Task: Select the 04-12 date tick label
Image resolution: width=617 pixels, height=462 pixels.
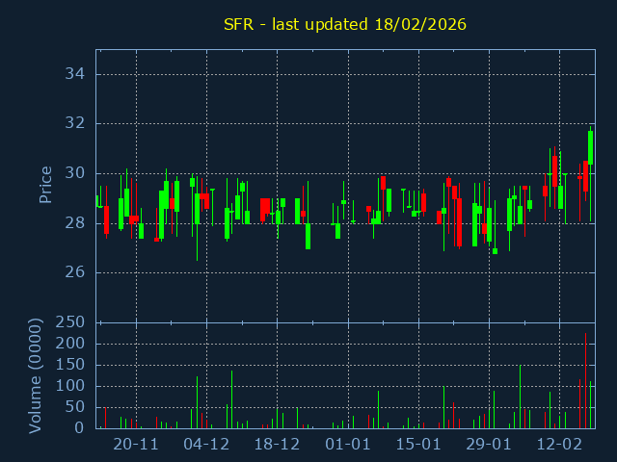Action: (206, 445)
